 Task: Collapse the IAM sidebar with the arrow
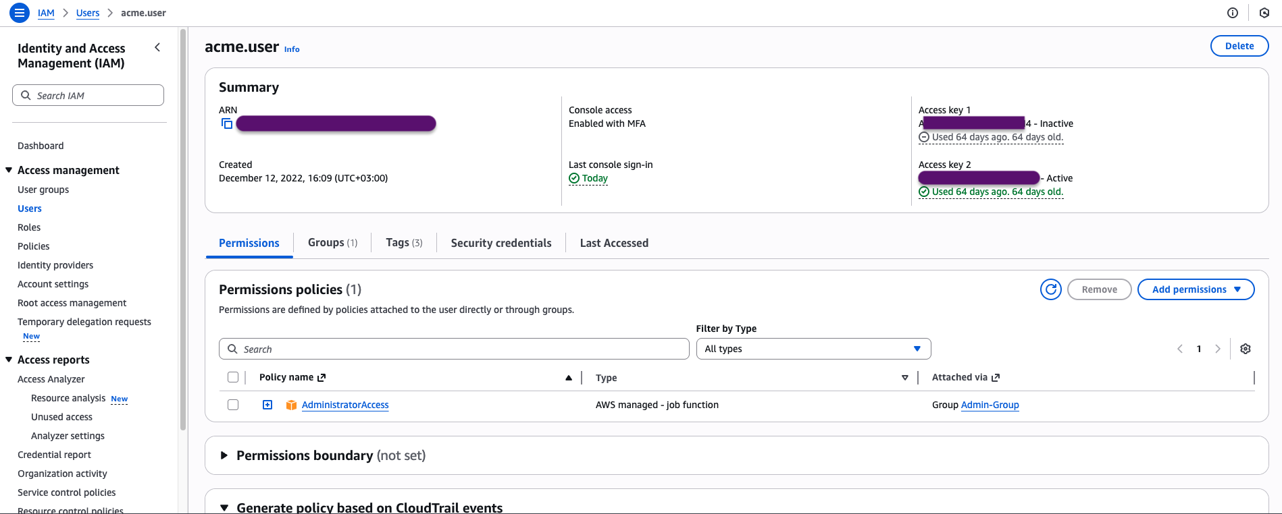157,47
